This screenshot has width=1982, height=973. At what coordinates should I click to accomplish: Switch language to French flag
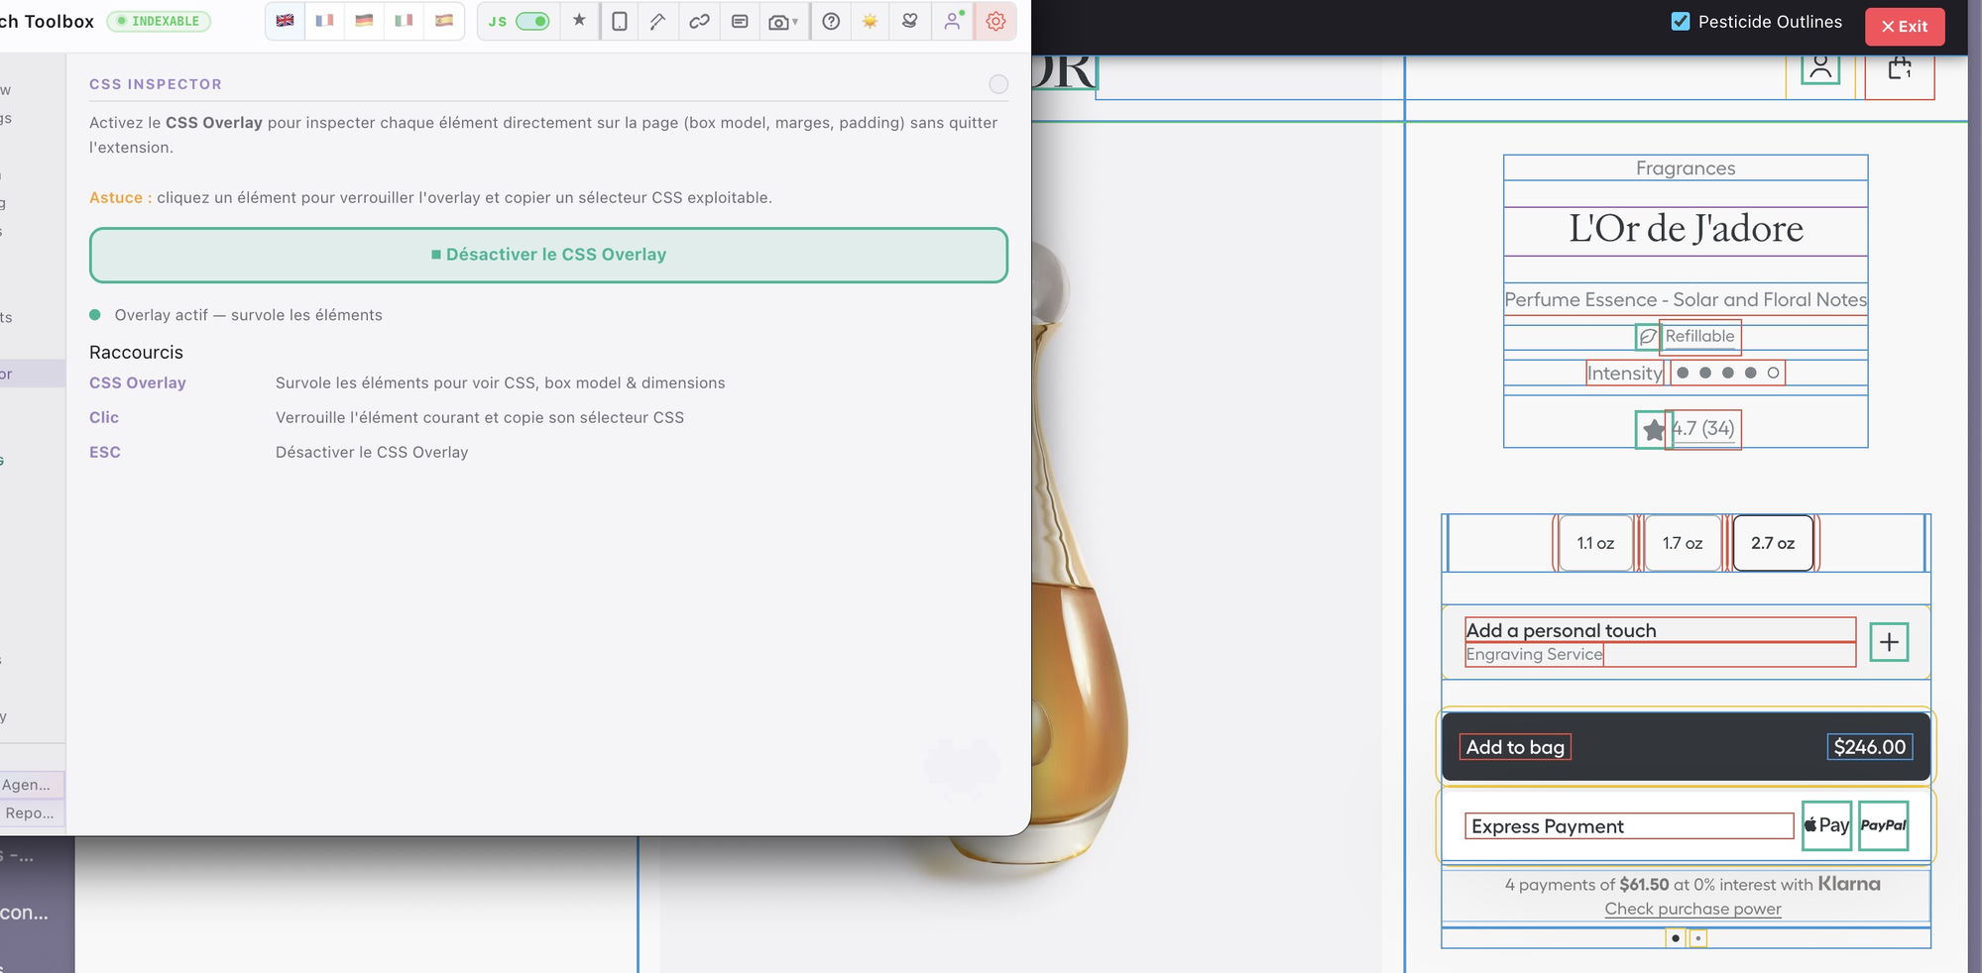pyautogui.click(x=324, y=21)
